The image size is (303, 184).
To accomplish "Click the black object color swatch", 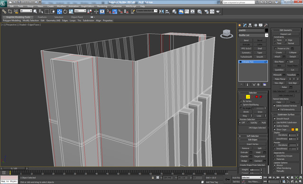I will pos(266,30).
